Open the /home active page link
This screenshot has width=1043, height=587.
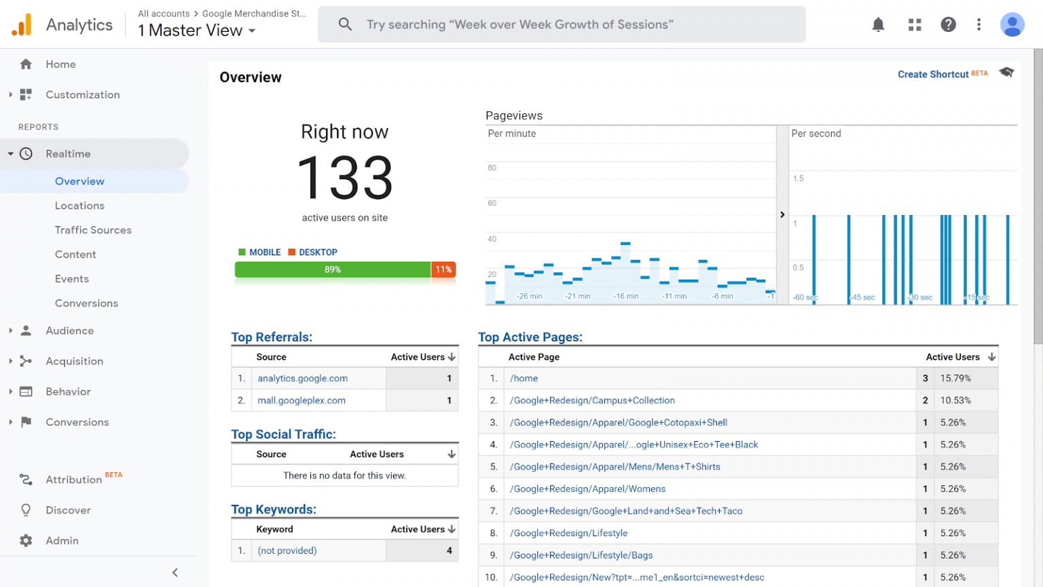point(524,378)
